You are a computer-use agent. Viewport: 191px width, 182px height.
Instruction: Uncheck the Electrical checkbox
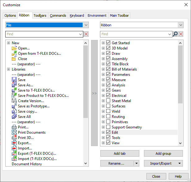coord(108,95)
